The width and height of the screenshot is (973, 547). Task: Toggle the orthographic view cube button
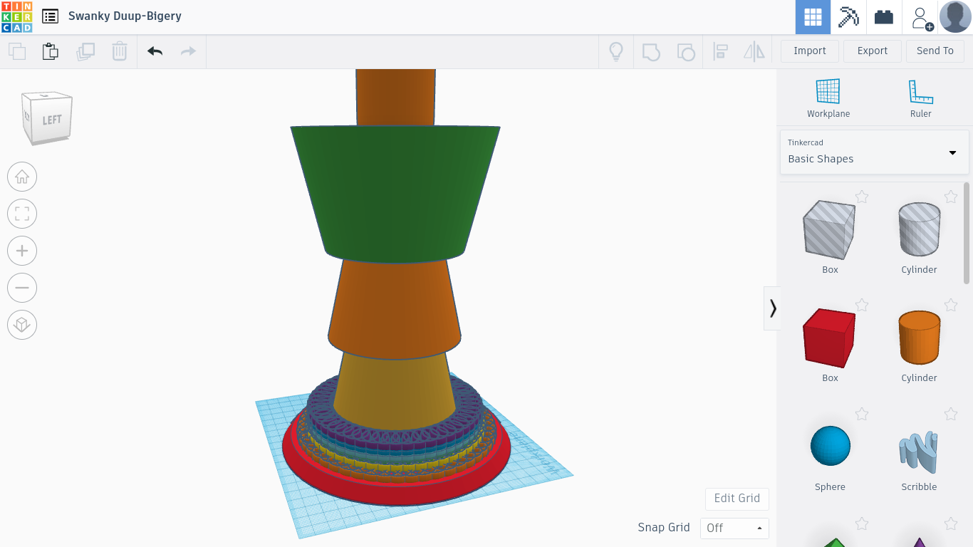pyautogui.click(x=22, y=325)
